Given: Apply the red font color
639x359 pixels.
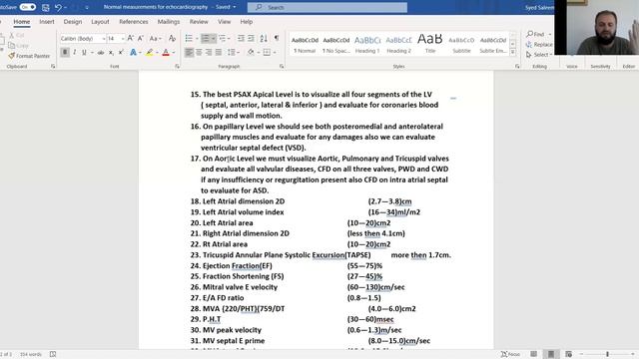Looking at the screenshot, I should (166, 52).
